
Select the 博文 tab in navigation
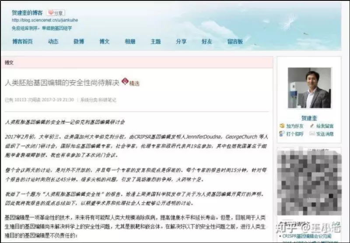click(x=105, y=42)
